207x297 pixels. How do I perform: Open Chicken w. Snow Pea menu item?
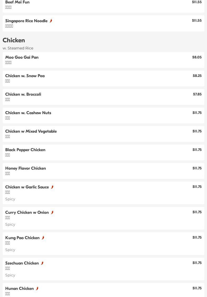point(25,76)
